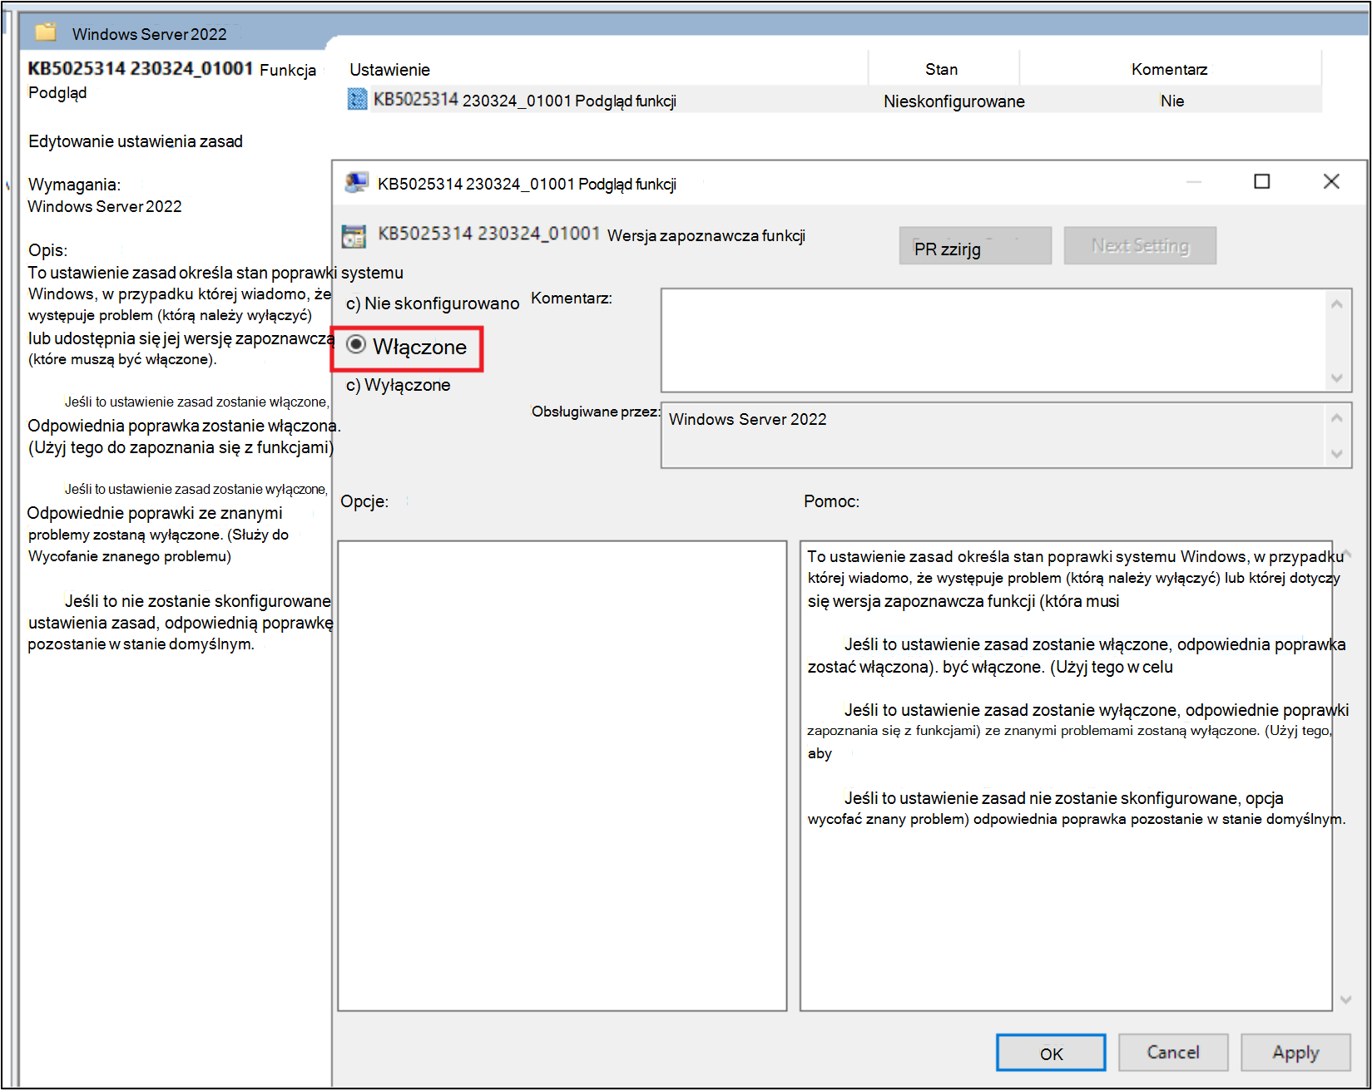
Task: Cancel the policy setting dialog
Action: (1173, 1053)
